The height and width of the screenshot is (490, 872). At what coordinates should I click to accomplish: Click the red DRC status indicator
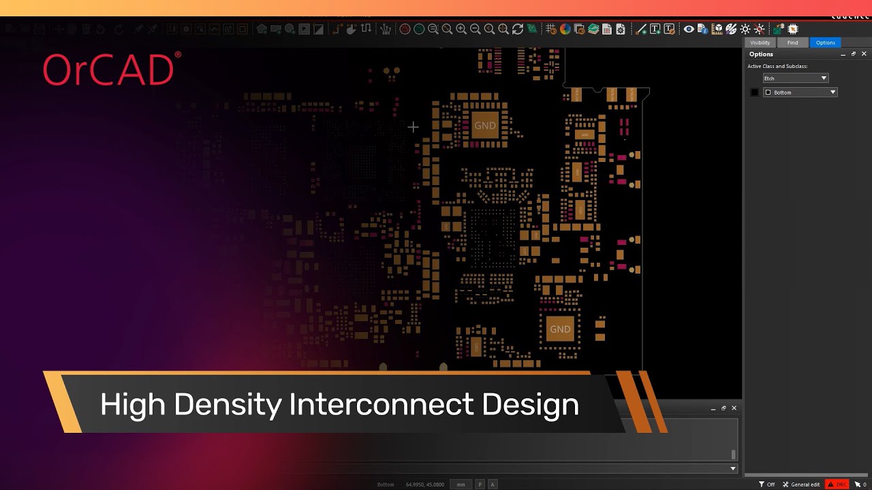pos(838,485)
